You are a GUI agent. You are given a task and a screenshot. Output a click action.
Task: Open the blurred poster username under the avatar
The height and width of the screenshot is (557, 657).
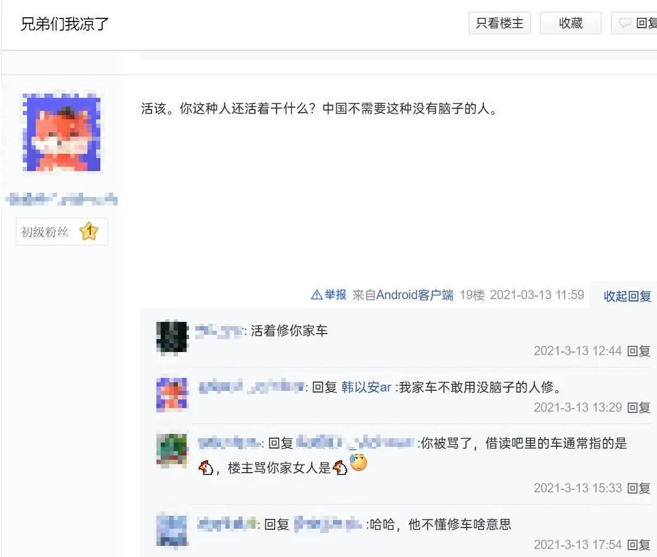click(62, 199)
